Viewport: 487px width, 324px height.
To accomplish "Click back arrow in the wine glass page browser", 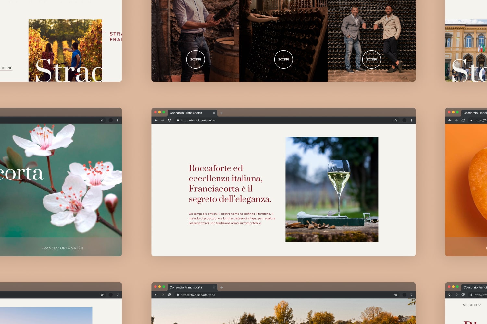I will [156, 120].
